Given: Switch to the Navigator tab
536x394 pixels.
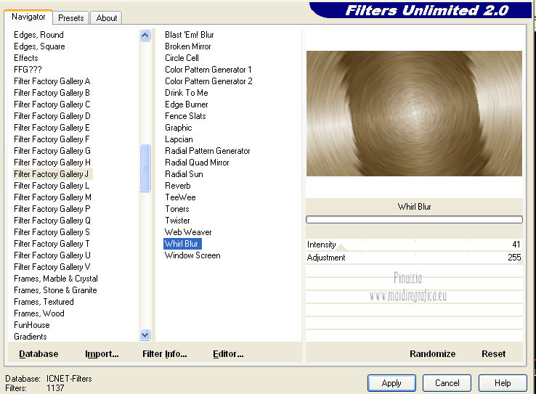Looking at the screenshot, I should coord(28,17).
